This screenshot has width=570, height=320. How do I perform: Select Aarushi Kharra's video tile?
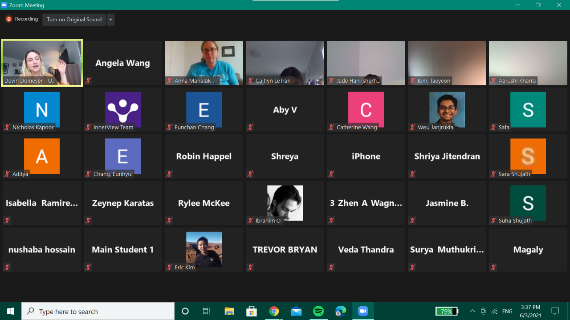[528, 63]
